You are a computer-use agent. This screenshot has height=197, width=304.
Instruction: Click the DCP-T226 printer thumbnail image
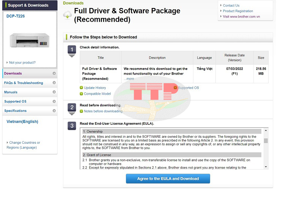coord(30,40)
